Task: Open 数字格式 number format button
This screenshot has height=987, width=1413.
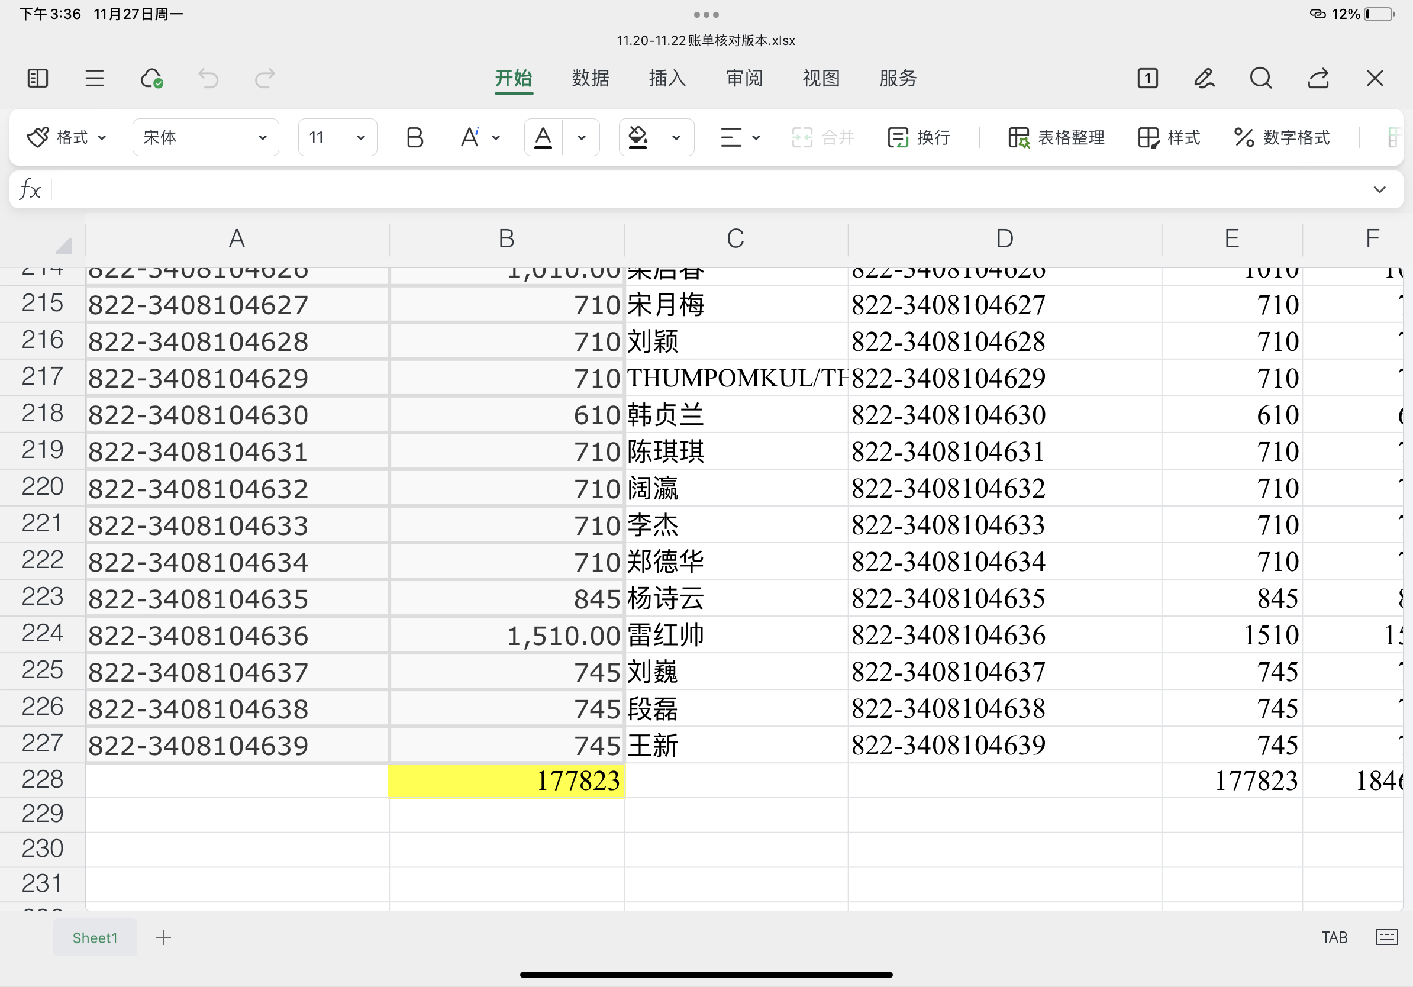Action: (1282, 137)
